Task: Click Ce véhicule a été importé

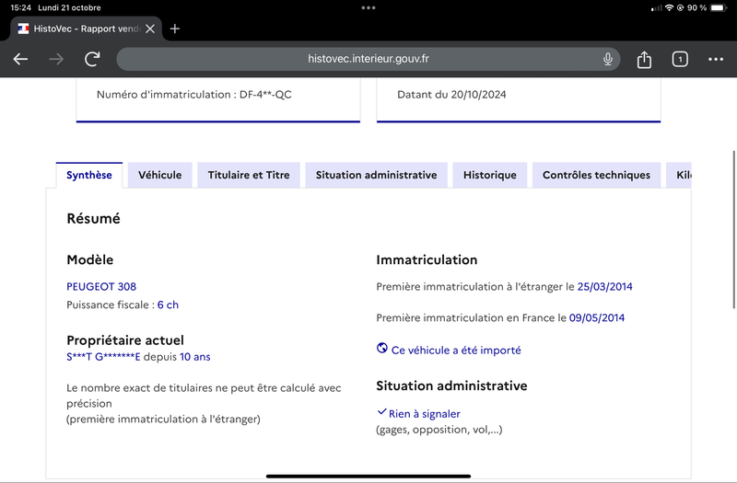Action: [456, 351]
